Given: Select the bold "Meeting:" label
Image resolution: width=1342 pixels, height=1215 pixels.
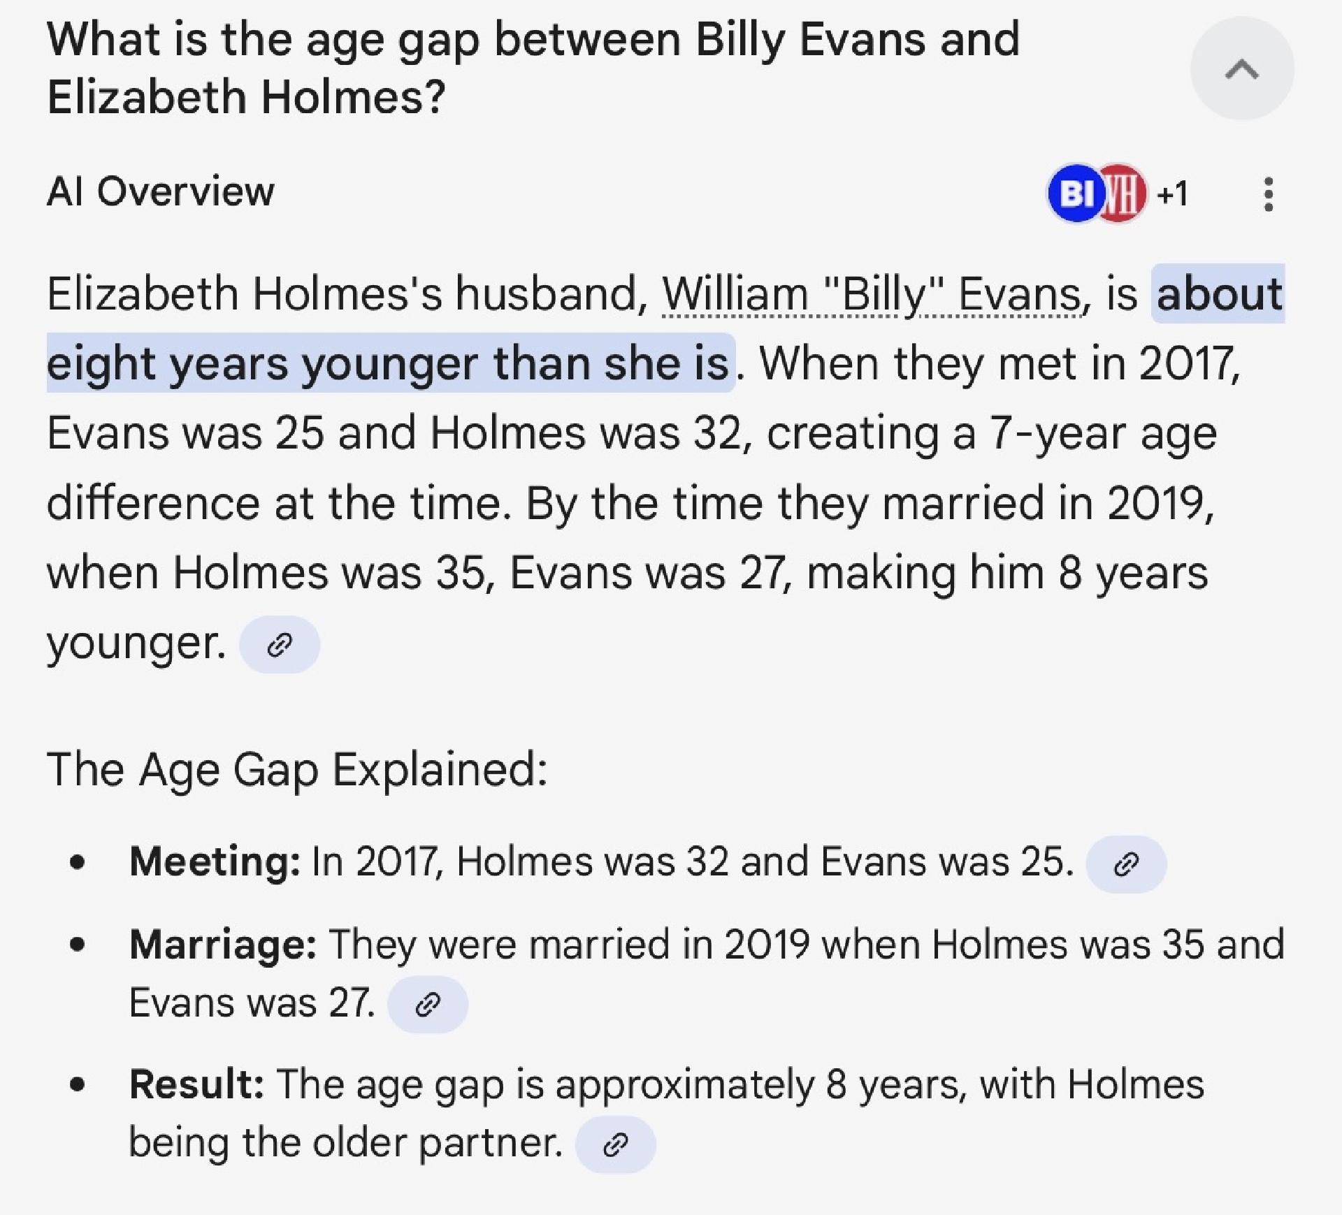Looking at the screenshot, I should [x=215, y=861].
